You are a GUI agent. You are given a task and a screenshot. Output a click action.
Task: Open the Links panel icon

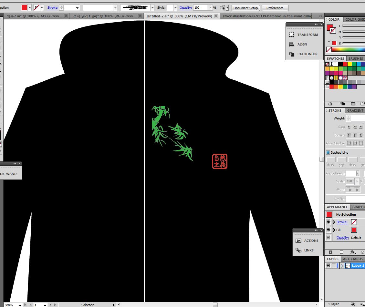tap(298, 251)
